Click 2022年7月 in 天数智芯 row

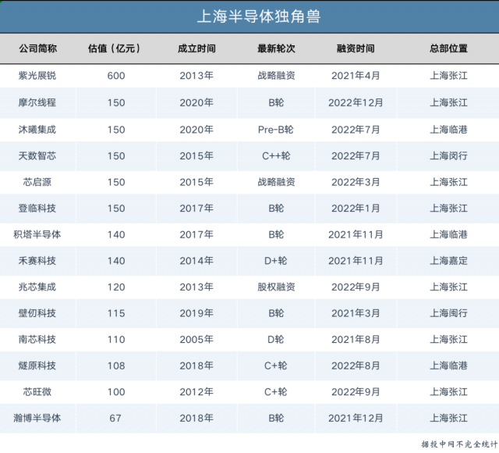point(356,156)
